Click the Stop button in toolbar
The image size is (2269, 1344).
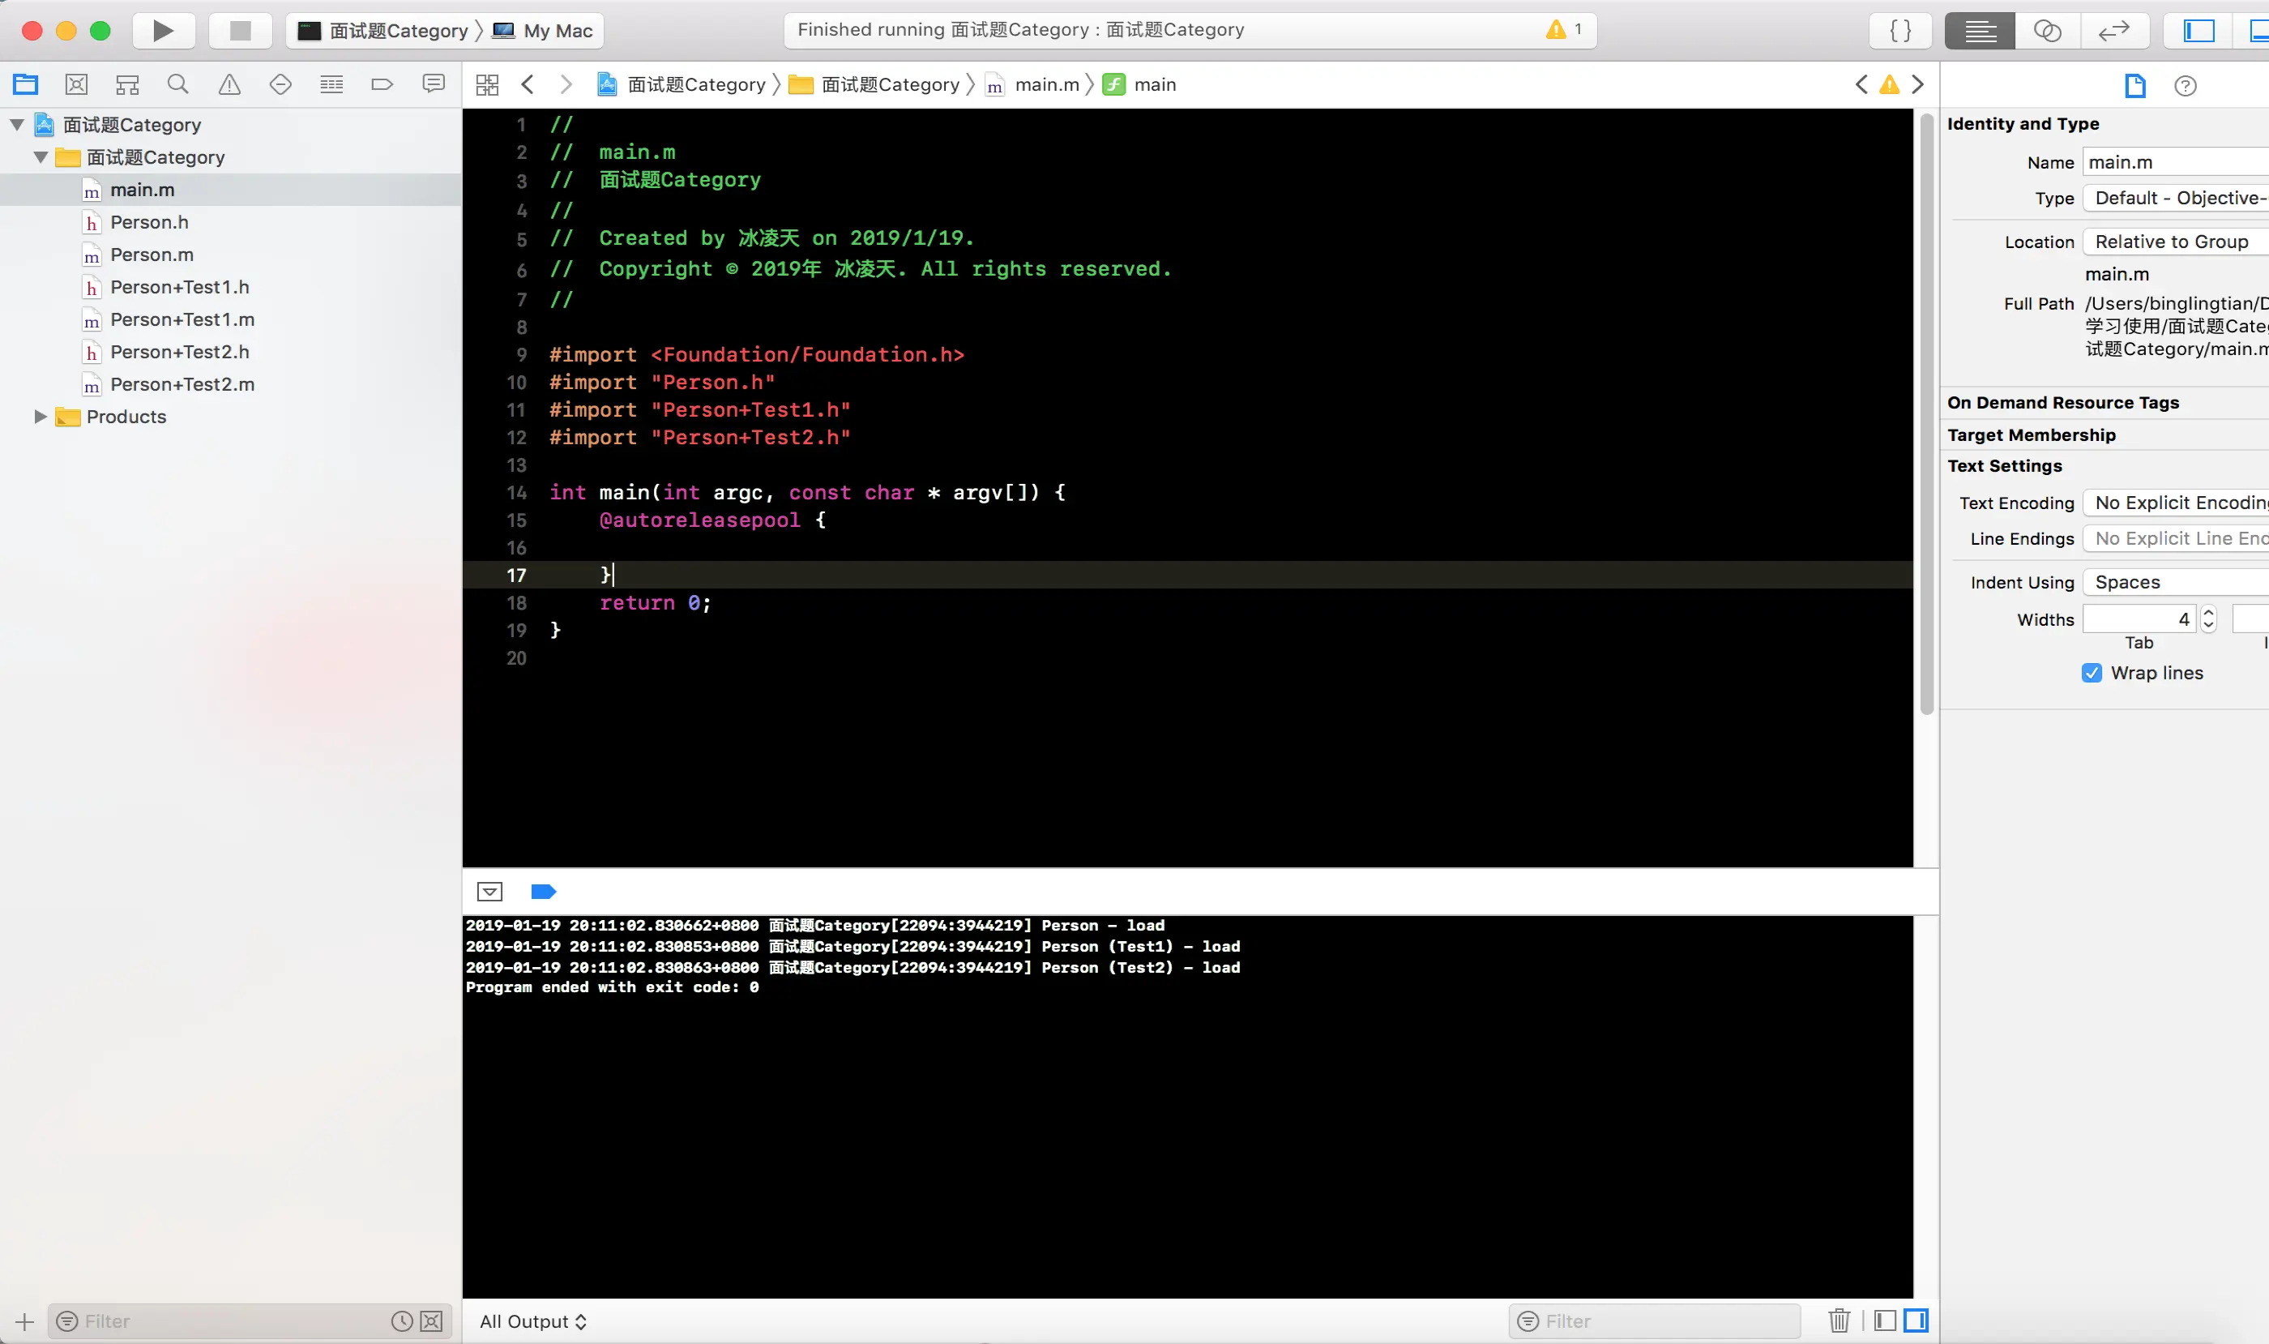pos(240,31)
